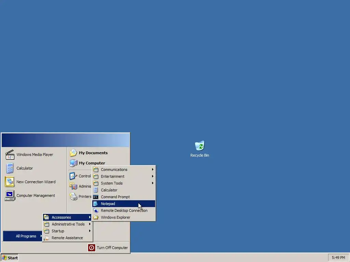Click Windows Media Player label
350x262 pixels.
[x=35, y=155]
